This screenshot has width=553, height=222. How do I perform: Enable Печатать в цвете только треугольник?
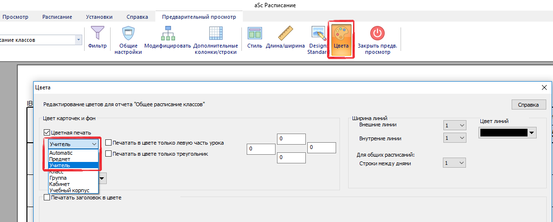tap(109, 154)
